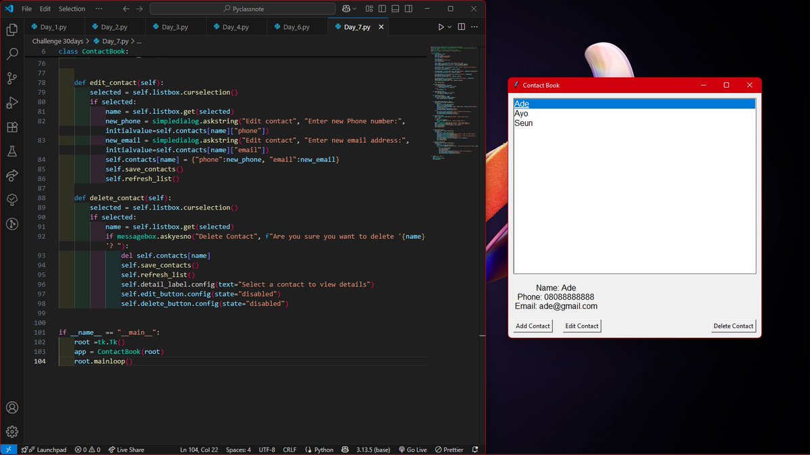
Task: Start the Go Live server from status bar
Action: [x=412, y=449]
